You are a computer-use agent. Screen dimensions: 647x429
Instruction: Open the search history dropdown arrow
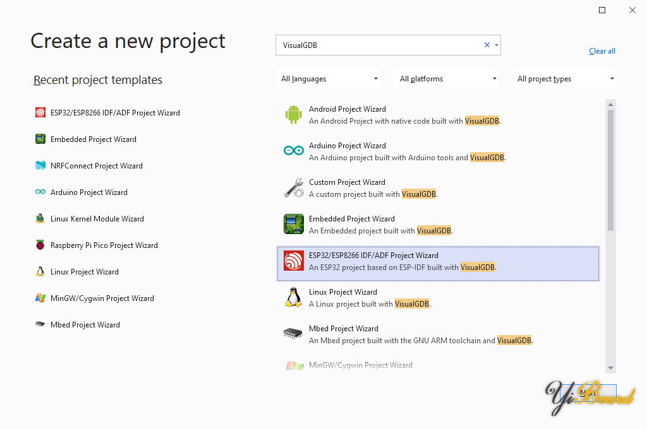coord(497,45)
